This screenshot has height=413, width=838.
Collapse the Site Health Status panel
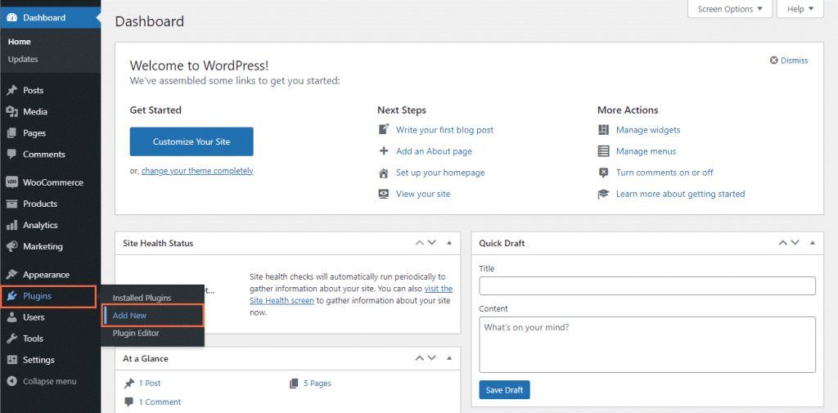pos(449,243)
